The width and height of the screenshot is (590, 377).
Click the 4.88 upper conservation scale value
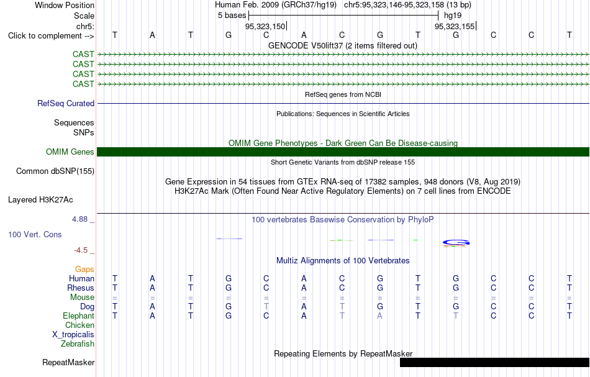coord(79,219)
